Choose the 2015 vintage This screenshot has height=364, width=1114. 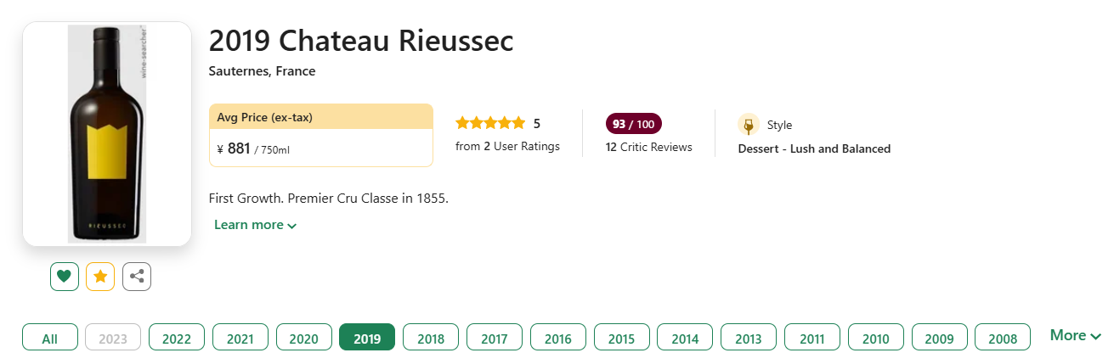click(621, 338)
